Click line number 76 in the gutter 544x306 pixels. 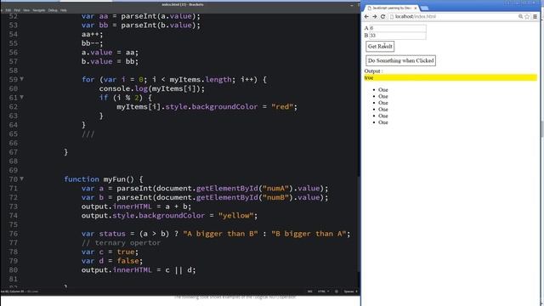(14, 234)
